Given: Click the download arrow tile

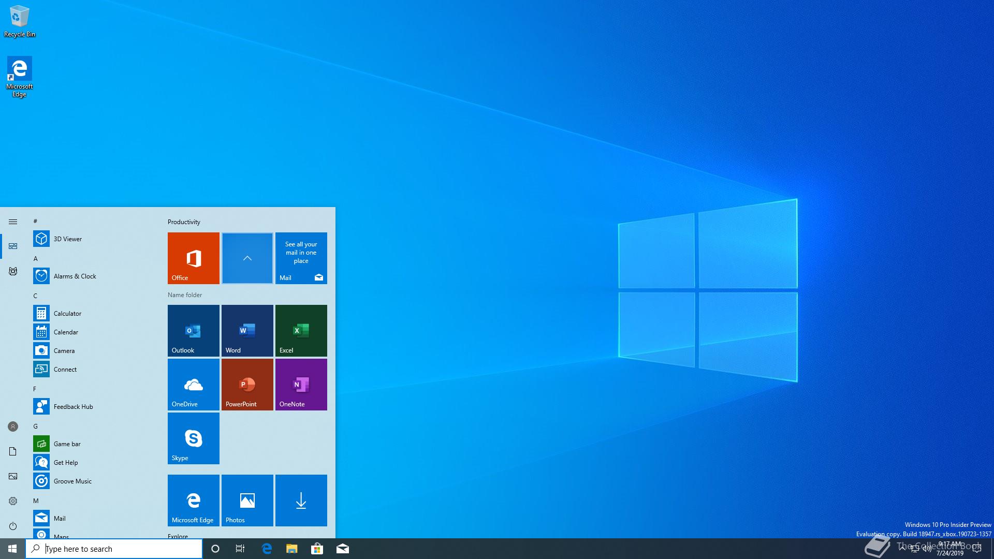Looking at the screenshot, I should tap(301, 501).
